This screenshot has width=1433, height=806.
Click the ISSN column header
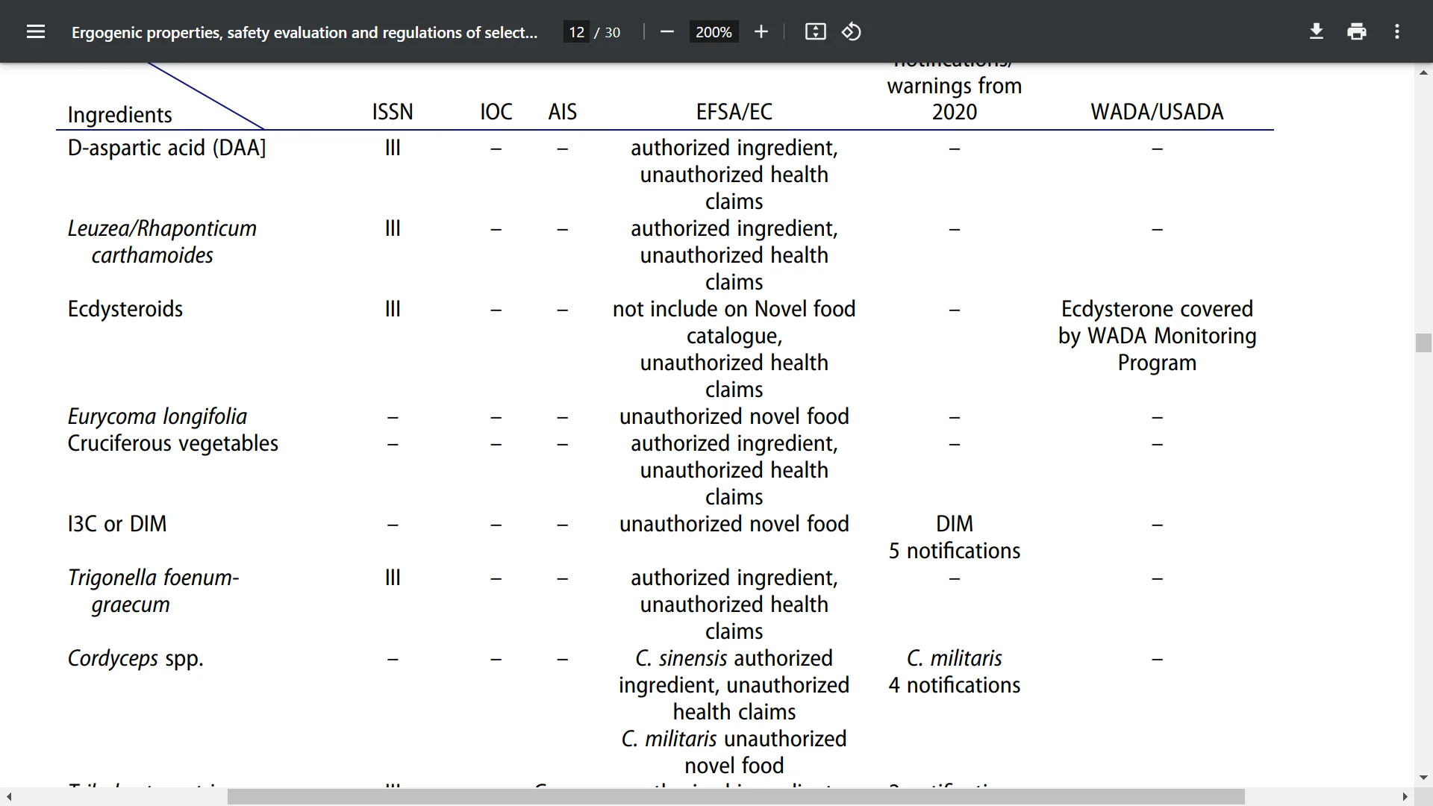[x=393, y=112]
